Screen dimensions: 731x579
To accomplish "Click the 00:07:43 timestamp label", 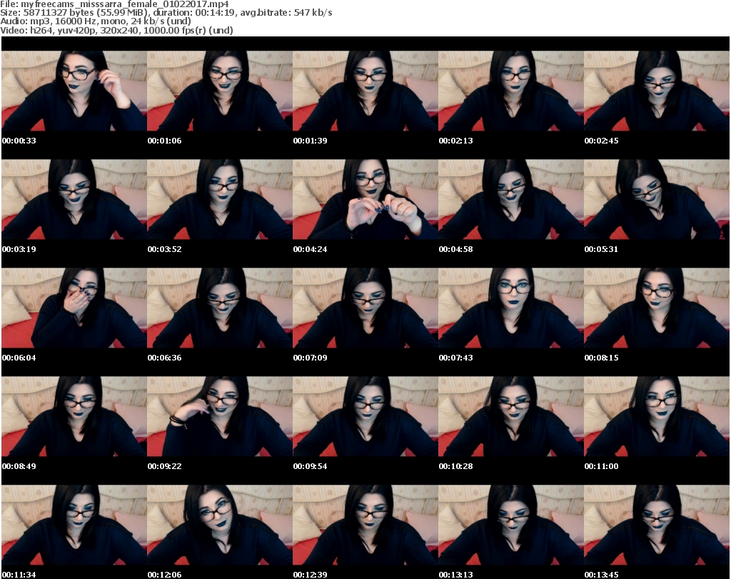I will (455, 358).
